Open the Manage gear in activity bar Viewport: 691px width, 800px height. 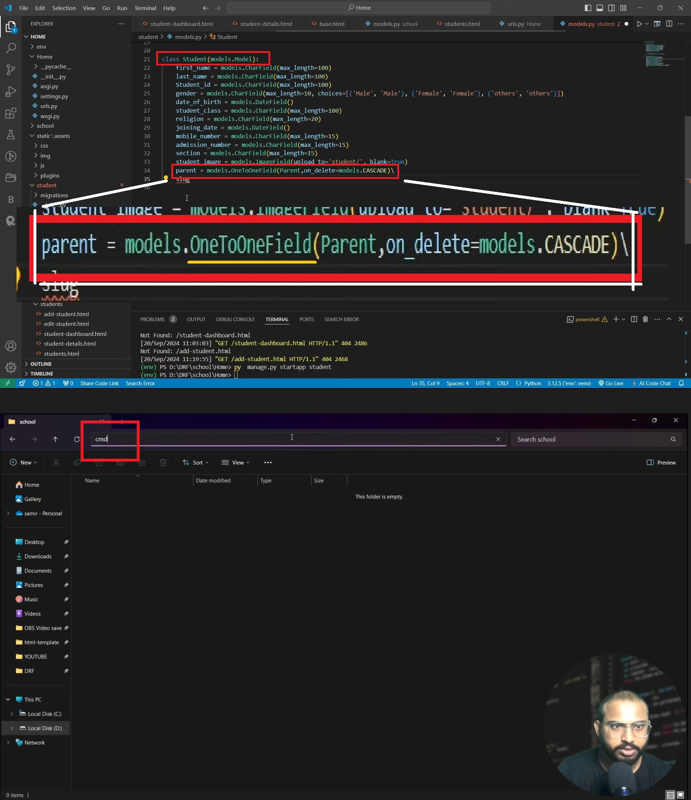coord(11,367)
